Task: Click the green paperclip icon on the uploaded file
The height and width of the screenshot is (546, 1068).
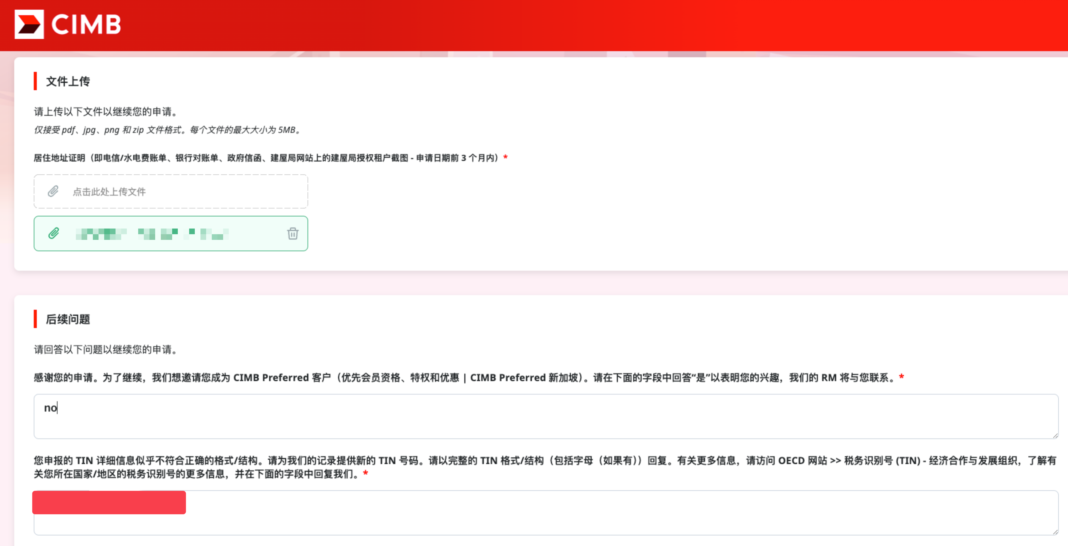Action: [53, 233]
